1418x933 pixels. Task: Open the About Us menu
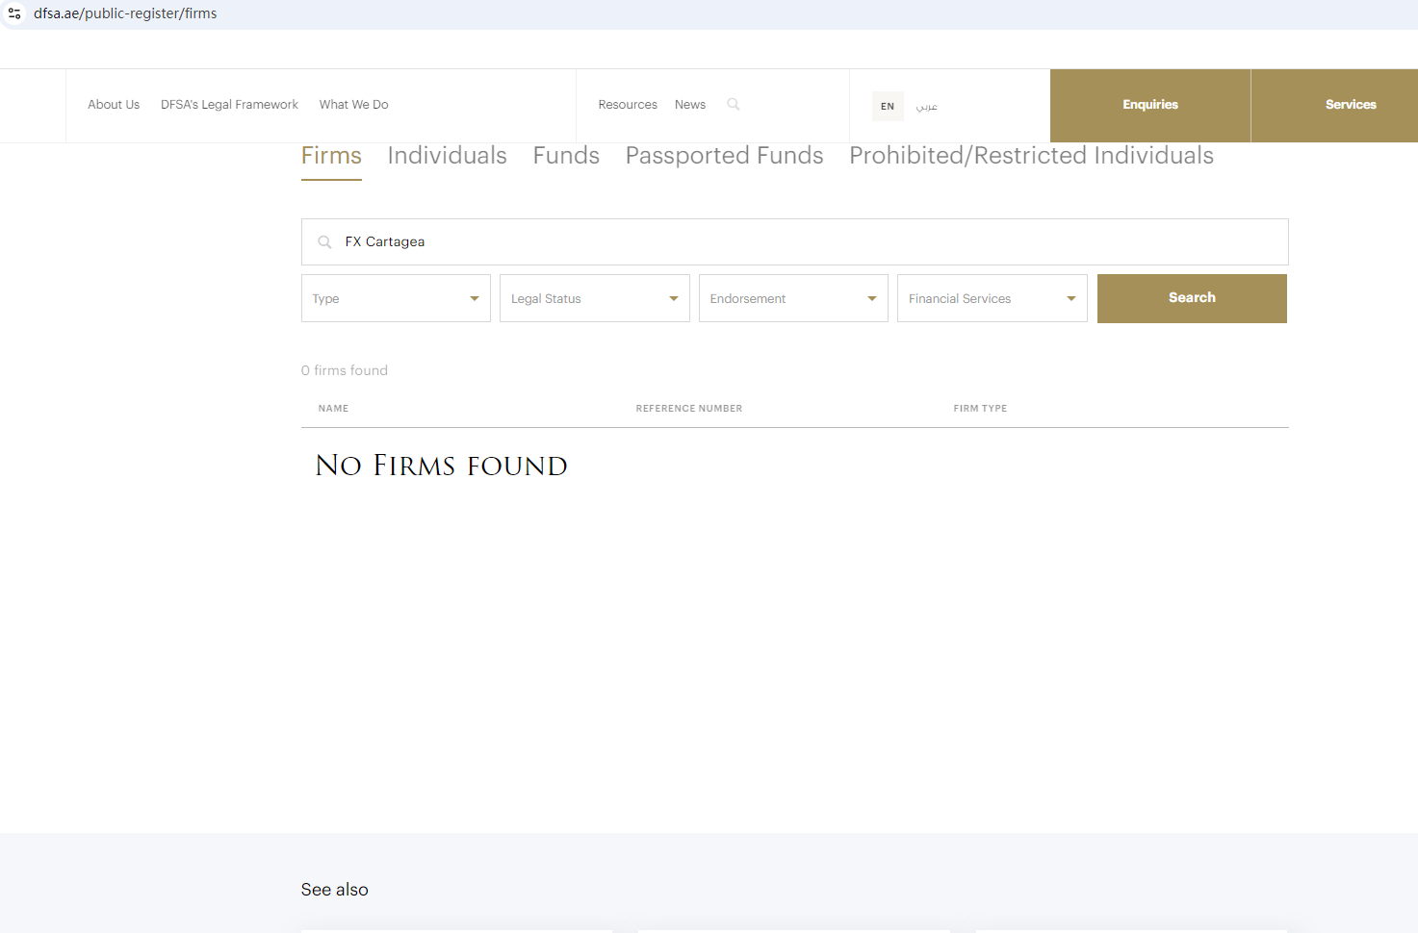coord(114,105)
